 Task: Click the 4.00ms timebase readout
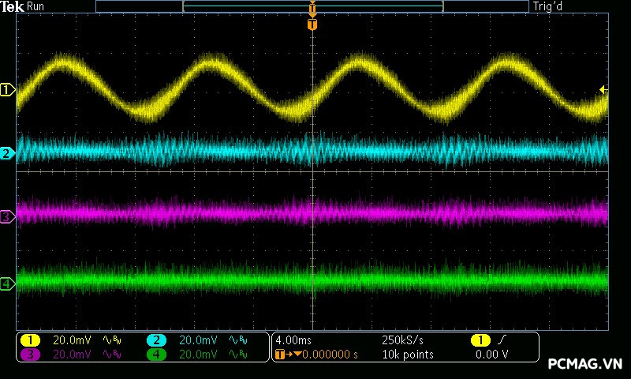(x=293, y=340)
